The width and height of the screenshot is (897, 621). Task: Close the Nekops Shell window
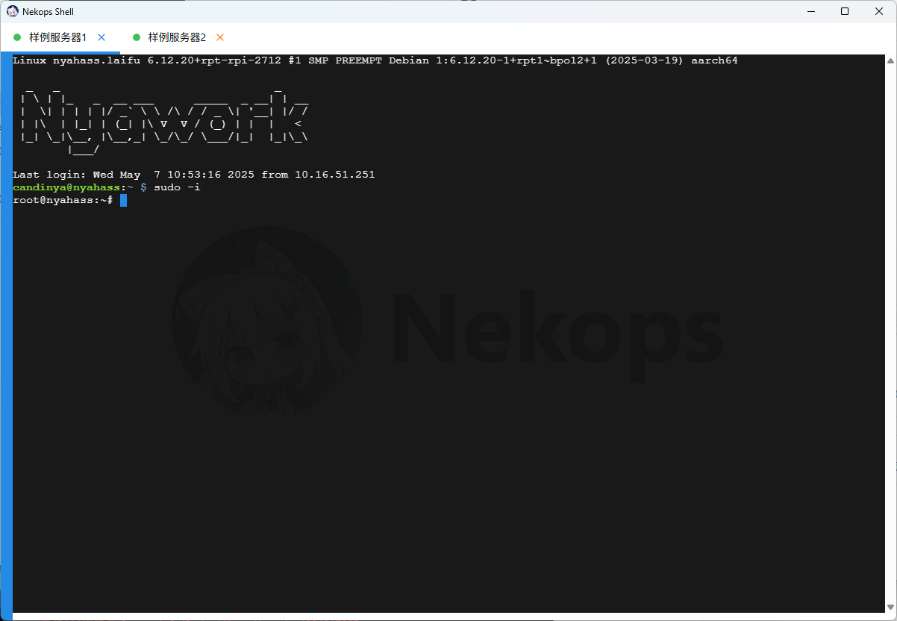pyautogui.click(x=878, y=11)
